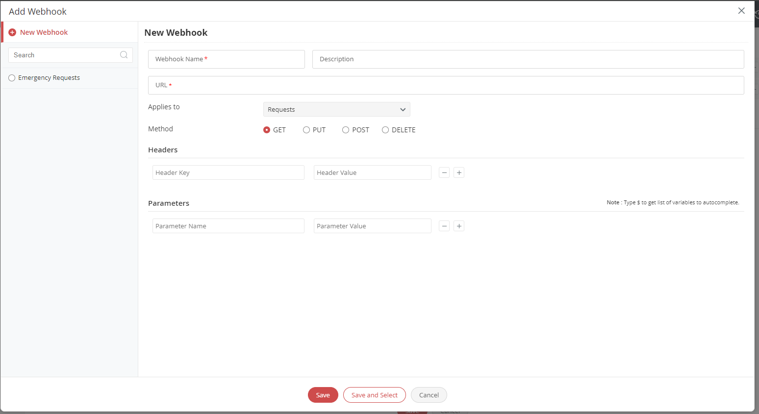This screenshot has width=759, height=414.
Task: Open the Applies to dropdown
Action: coord(336,109)
